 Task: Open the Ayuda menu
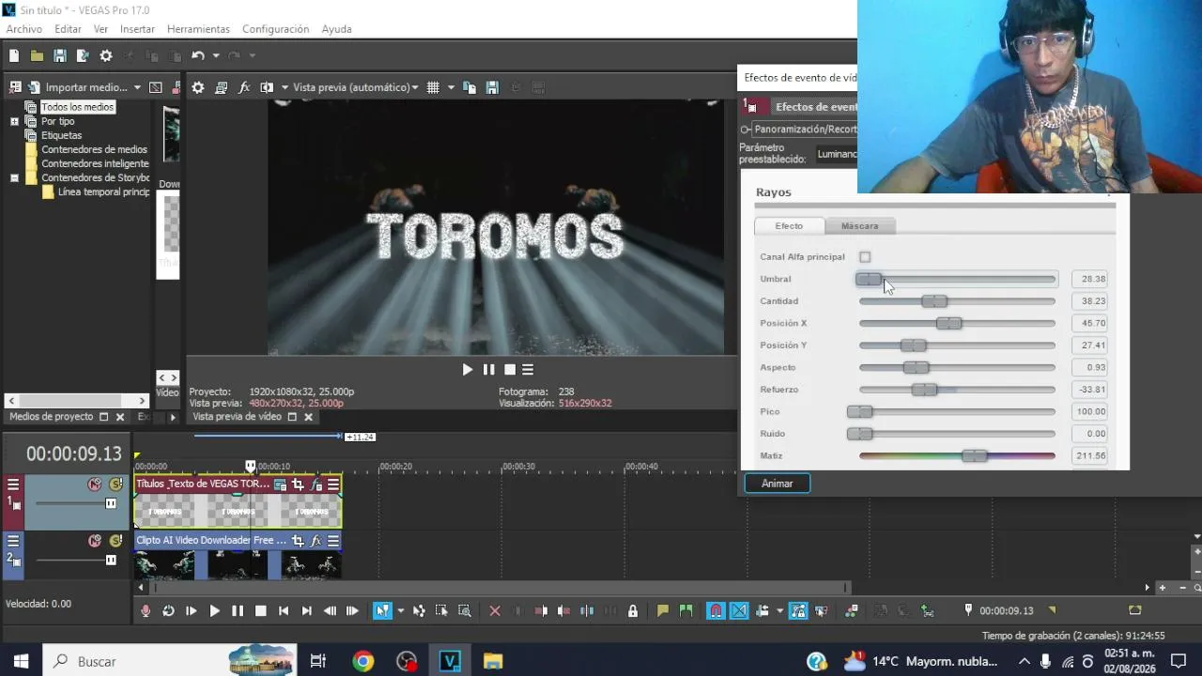(x=336, y=29)
